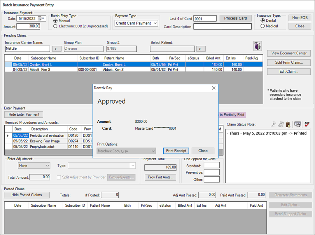Screen dimensions: 315x235
Task: Select Electronic EOB batch entry type
Action: (55, 26)
